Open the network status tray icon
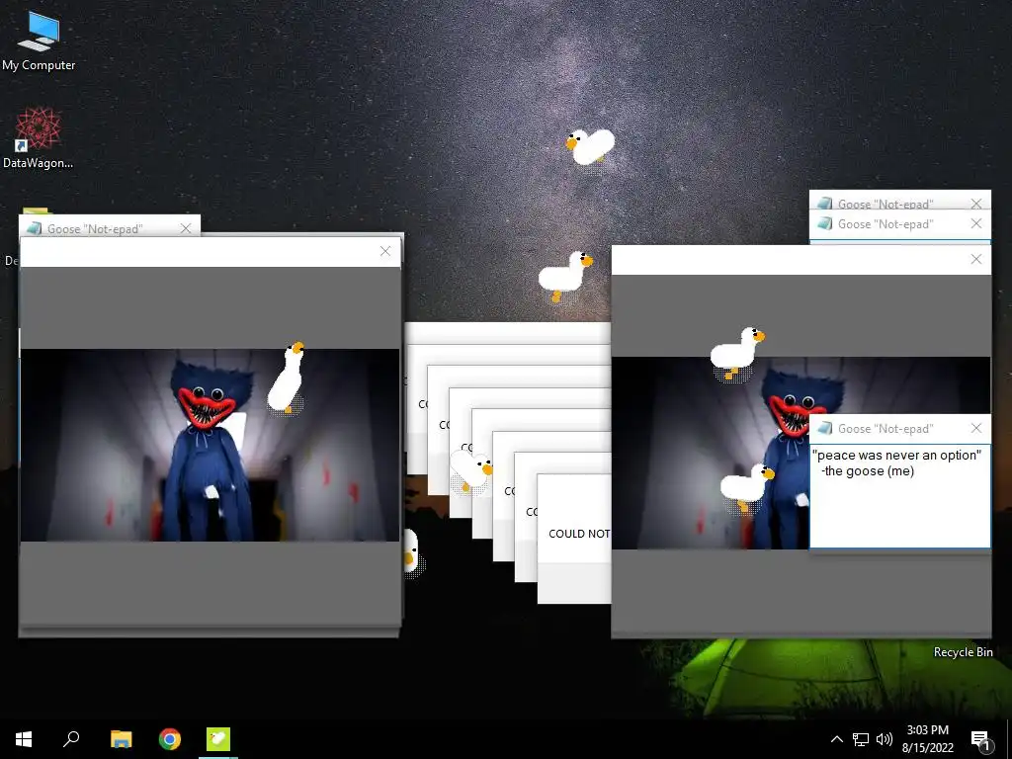Screen dimensions: 1012x759 861,739
